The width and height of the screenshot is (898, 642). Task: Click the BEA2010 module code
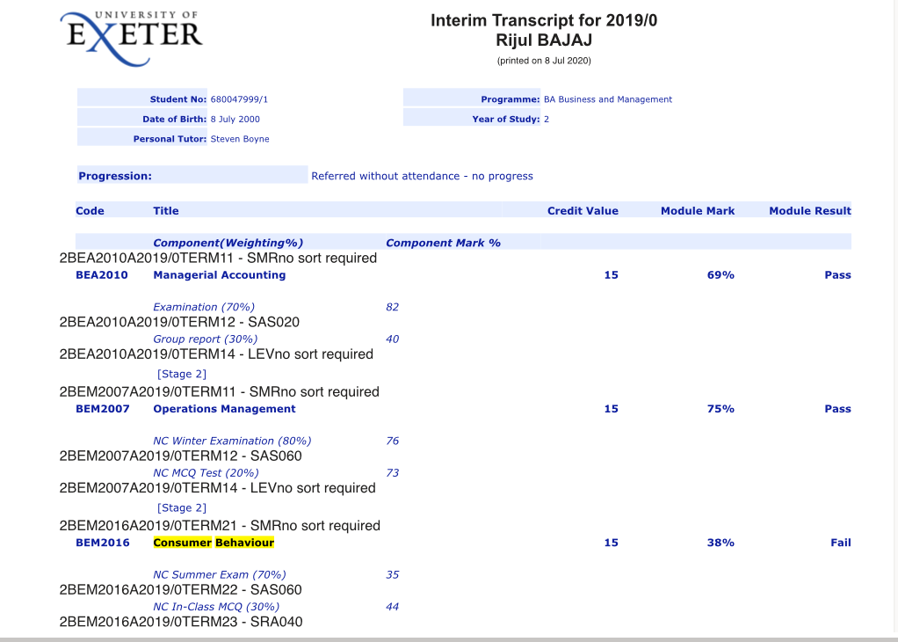(102, 274)
